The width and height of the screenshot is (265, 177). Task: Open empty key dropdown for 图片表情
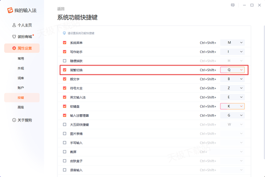click(232, 134)
